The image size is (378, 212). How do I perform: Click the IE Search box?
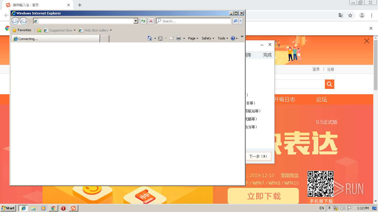[x=193, y=21]
